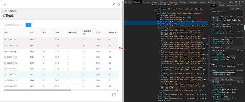The width and height of the screenshot is (245, 102).
Task: Sort the table by 异常通道数 column
Action: [93, 33]
